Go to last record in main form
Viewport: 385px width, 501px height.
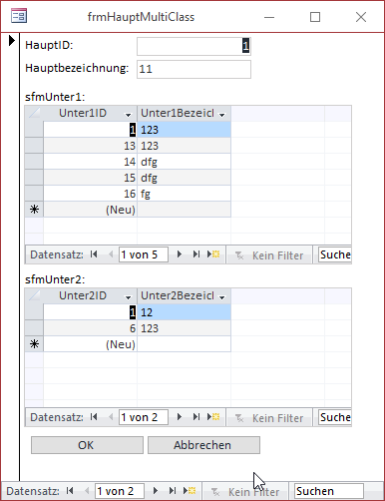pyautogui.click(x=173, y=491)
